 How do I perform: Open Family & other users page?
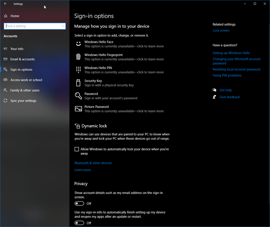tap(25, 90)
